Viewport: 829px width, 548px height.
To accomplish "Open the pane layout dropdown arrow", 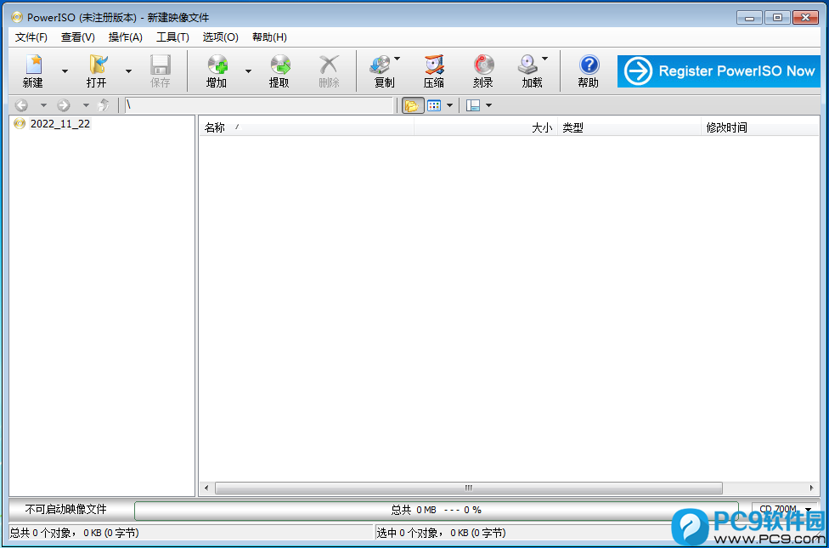I will click(x=488, y=105).
